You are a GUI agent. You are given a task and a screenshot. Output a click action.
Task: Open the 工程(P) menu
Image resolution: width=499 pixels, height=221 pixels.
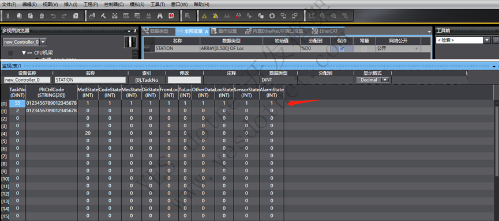[91, 5]
